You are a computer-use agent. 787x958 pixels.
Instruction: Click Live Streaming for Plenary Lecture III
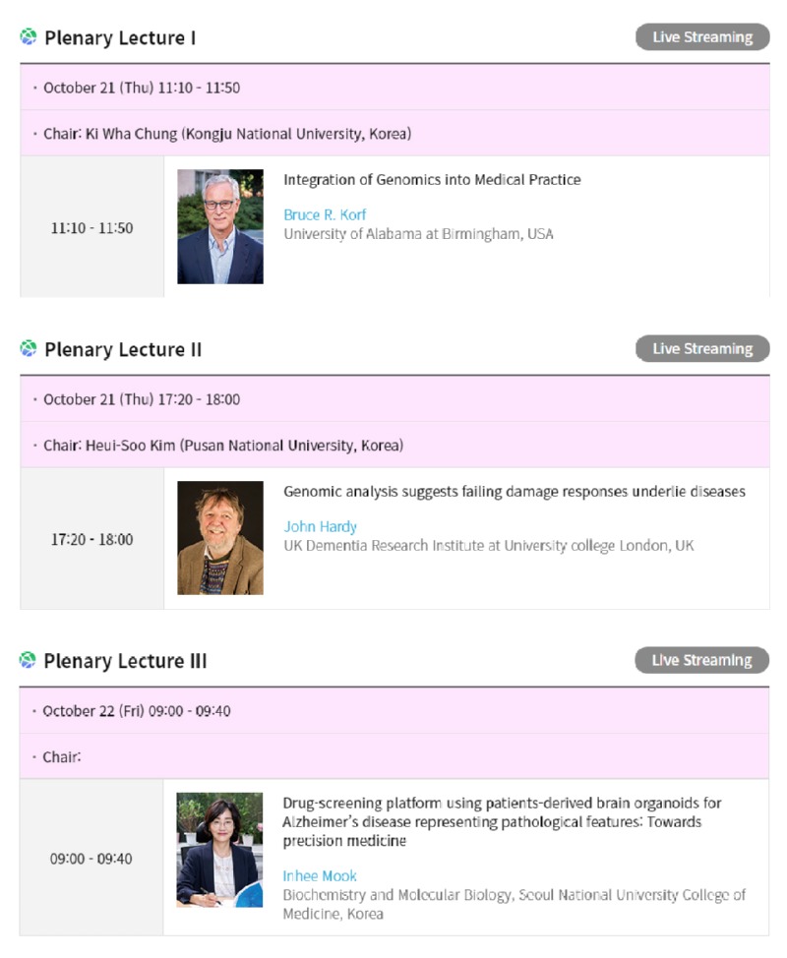(701, 660)
